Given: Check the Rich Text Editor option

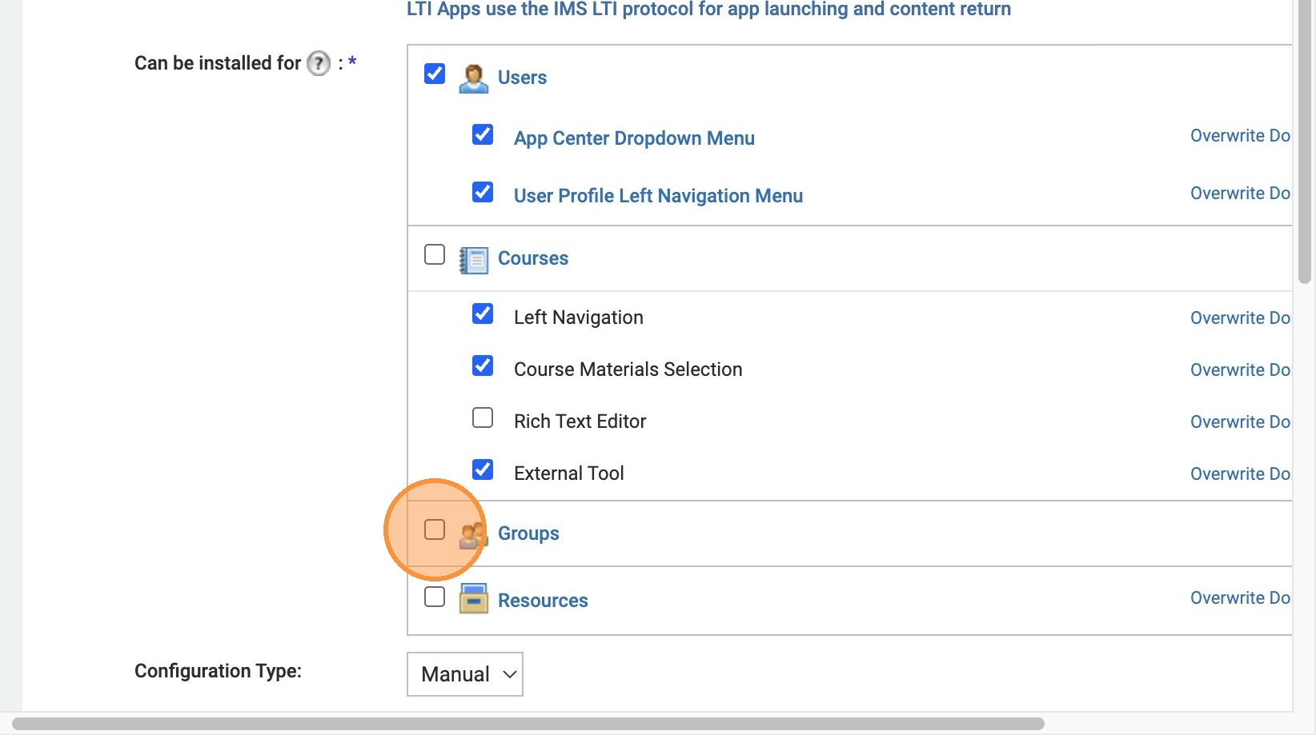Looking at the screenshot, I should coord(483,417).
